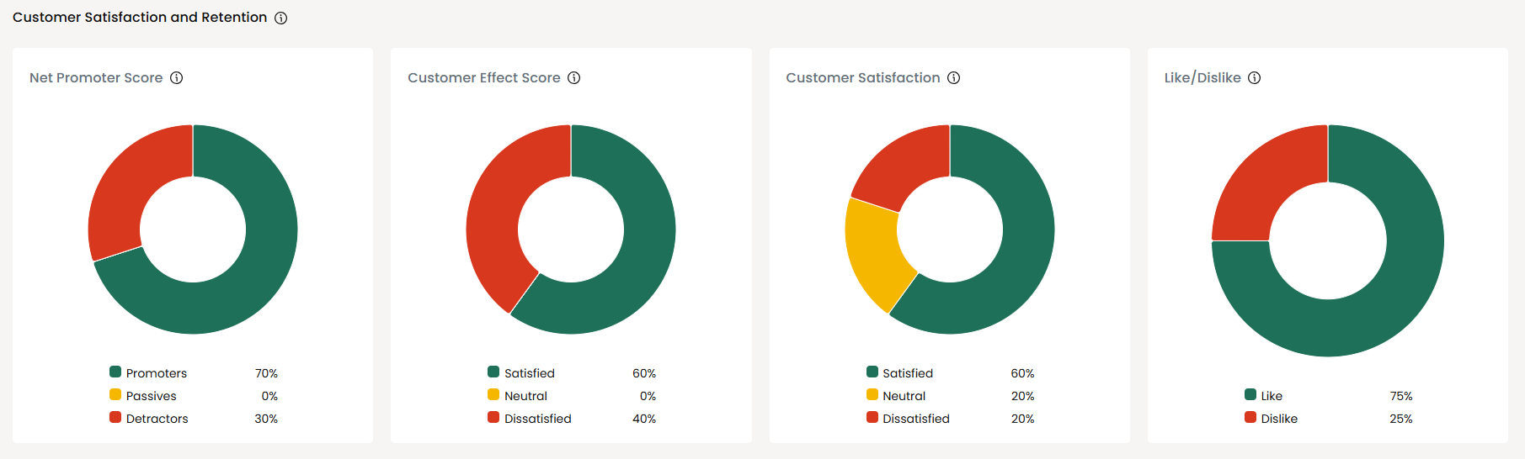Click Neutral legend label in Customer Effect Score
Image resolution: width=1525 pixels, height=459 pixels.
click(525, 396)
